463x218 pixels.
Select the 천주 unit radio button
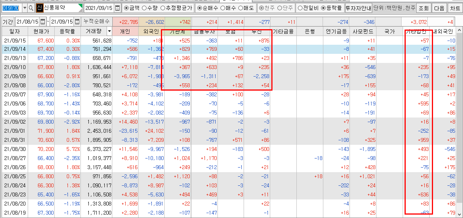[x=262, y=8]
